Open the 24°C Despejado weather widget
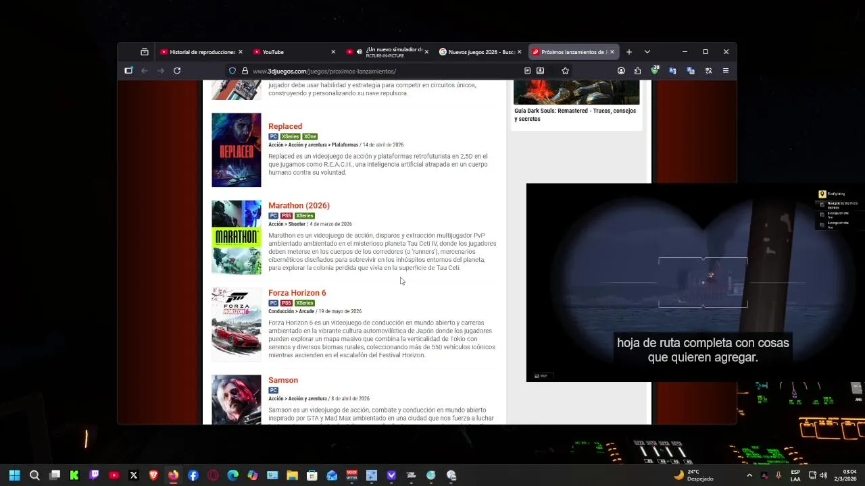Viewport: 865px width, 486px height. click(693, 475)
